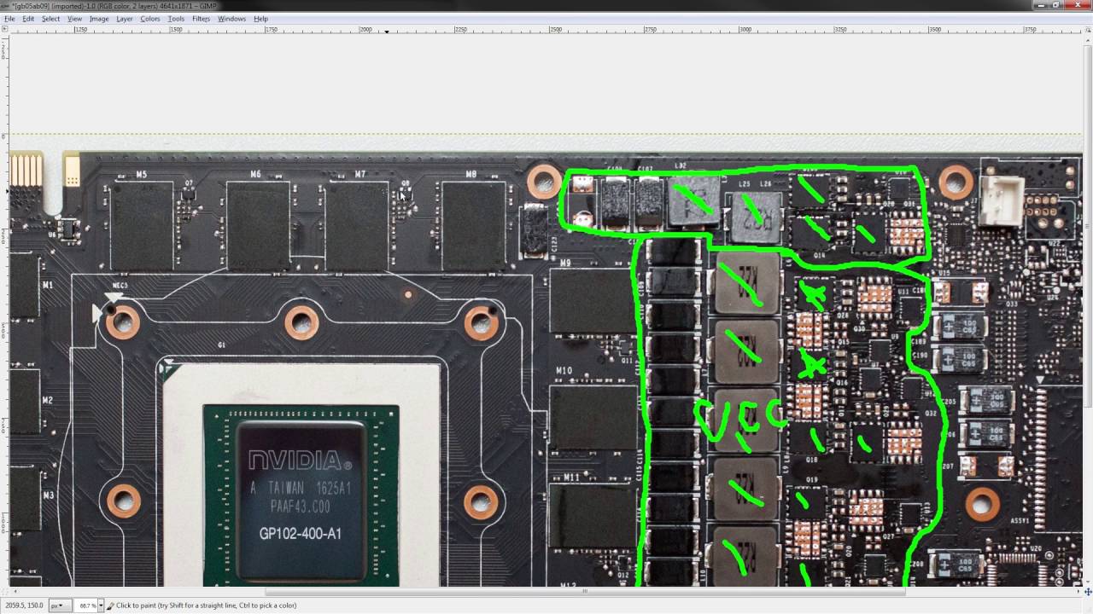
Task: Toggle zoom-on-resize icon at top-right ruler corner
Action: 1087,29
